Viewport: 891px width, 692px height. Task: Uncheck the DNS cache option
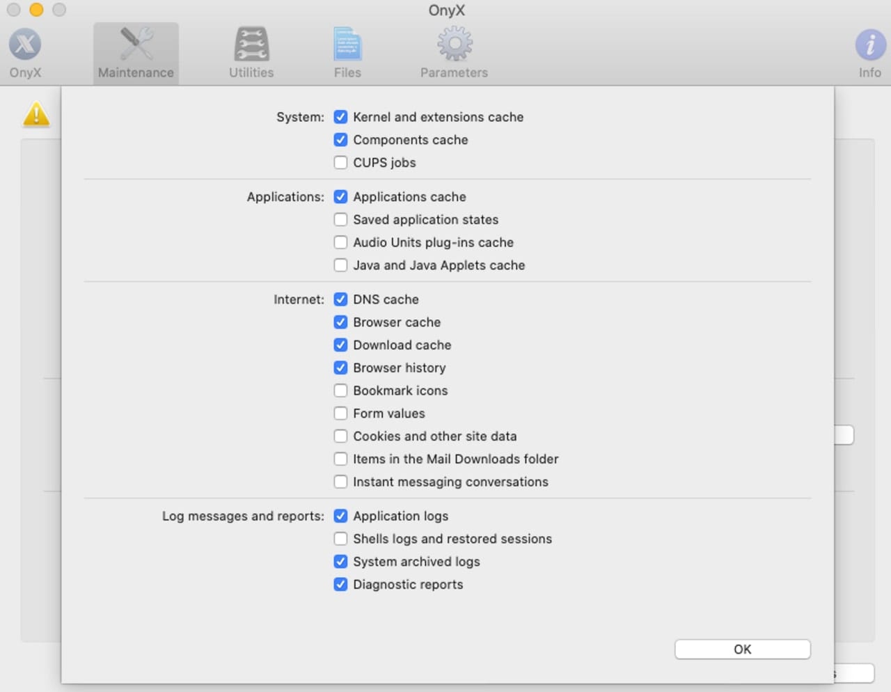pos(340,299)
